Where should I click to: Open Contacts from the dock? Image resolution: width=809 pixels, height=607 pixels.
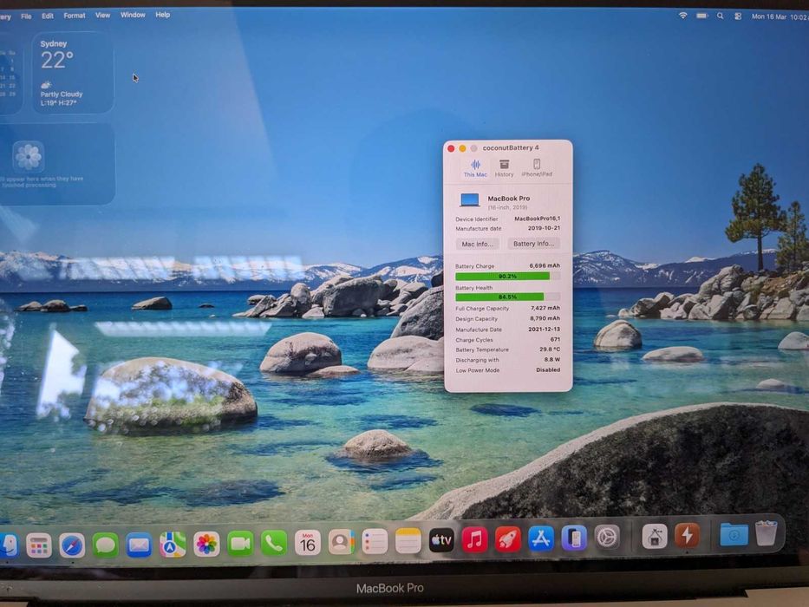coord(341,542)
